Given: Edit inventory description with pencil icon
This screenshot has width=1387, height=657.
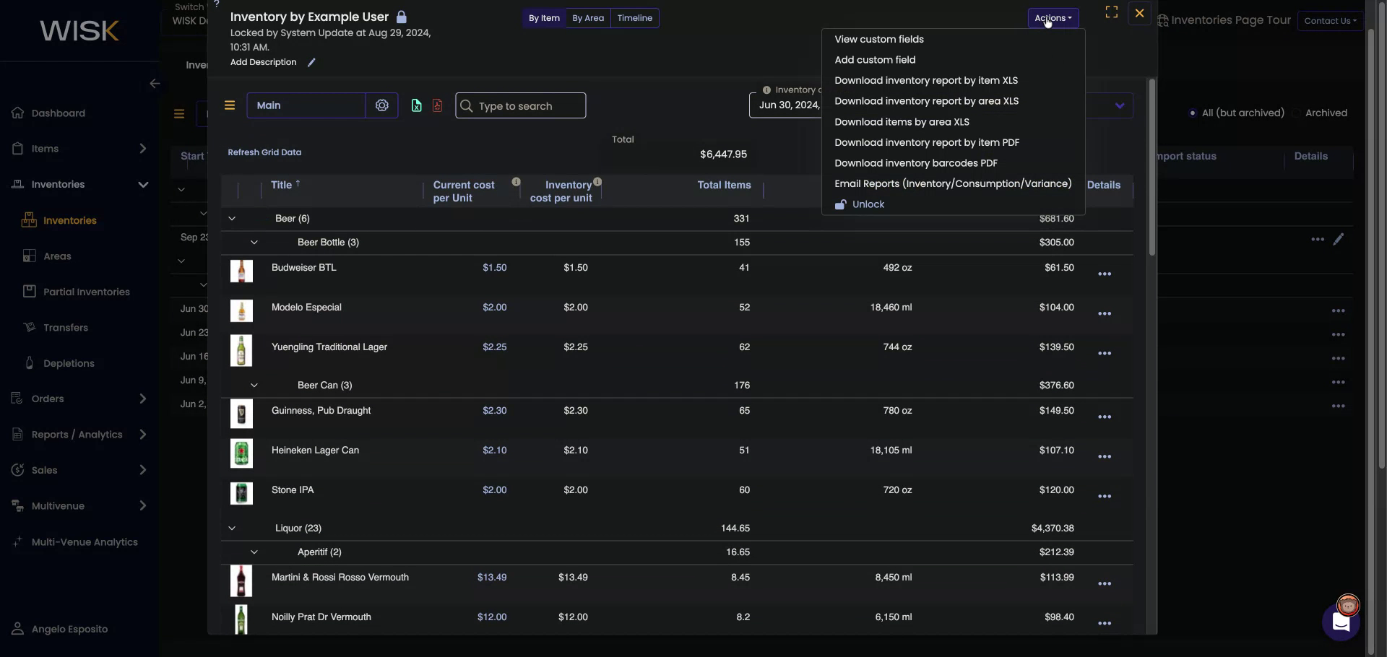Looking at the screenshot, I should pyautogui.click(x=311, y=62).
